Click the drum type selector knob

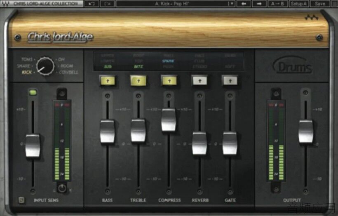click(x=45, y=66)
